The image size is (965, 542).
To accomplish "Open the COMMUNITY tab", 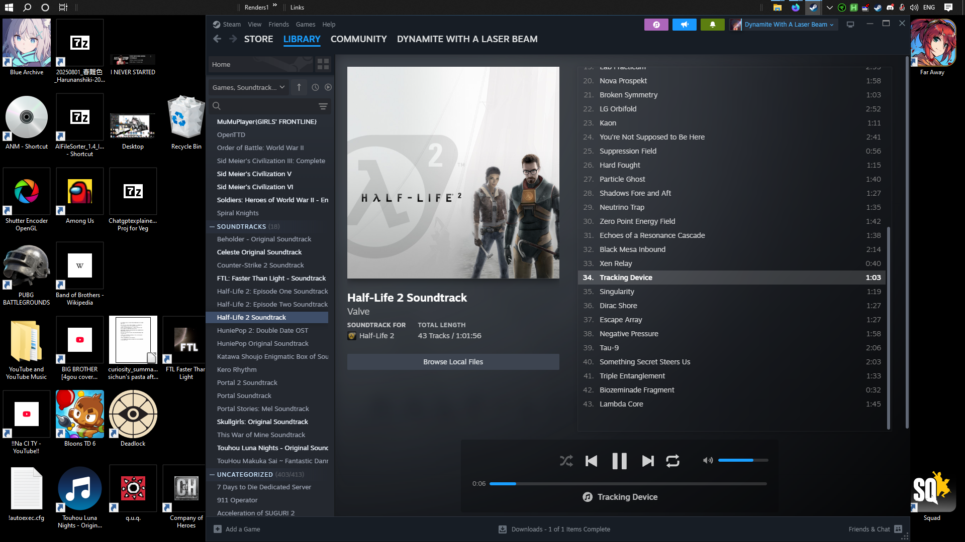I will tap(358, 39).
